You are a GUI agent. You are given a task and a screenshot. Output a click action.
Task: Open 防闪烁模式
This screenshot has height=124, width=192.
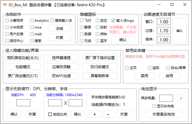tap(100, 67)
